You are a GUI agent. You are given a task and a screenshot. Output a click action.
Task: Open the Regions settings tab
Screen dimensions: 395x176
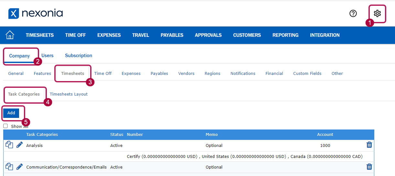212,74
